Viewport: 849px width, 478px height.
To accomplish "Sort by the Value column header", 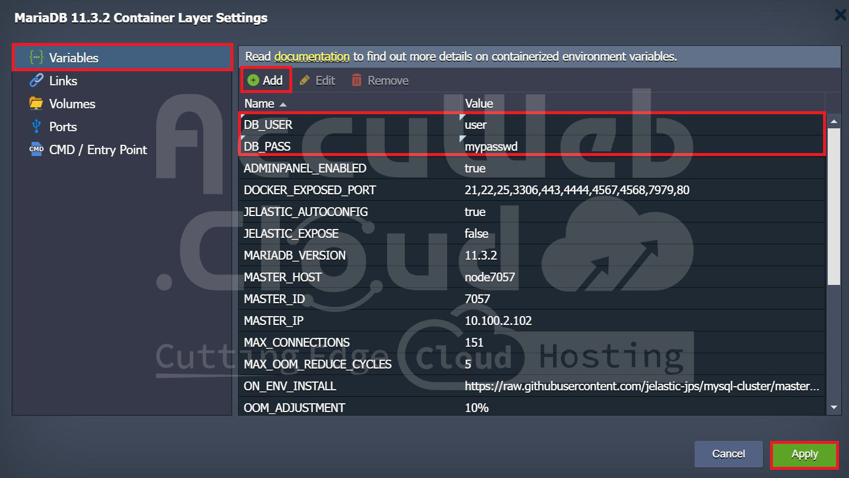I will point(479,104).
